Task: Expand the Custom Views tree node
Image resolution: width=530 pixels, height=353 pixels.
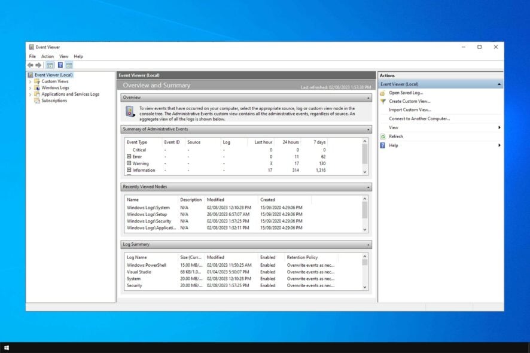Action: tap(31, 81)
